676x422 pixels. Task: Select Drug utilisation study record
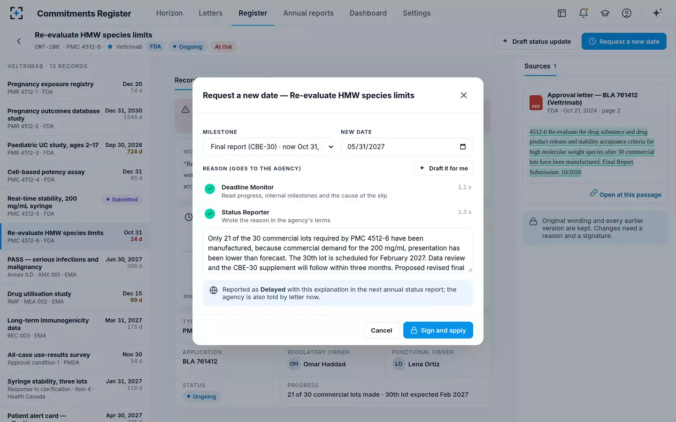(x=75, y=297)
